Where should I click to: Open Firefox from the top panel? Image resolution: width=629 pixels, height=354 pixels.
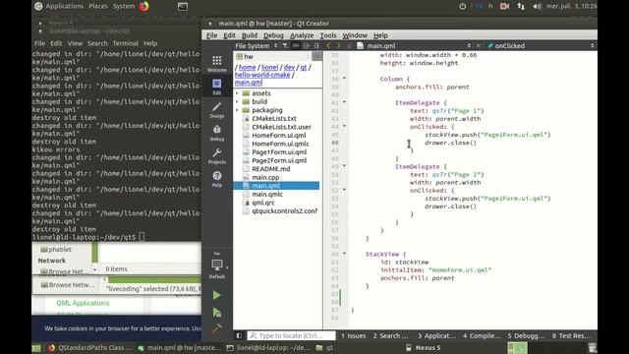coord(143,6)
